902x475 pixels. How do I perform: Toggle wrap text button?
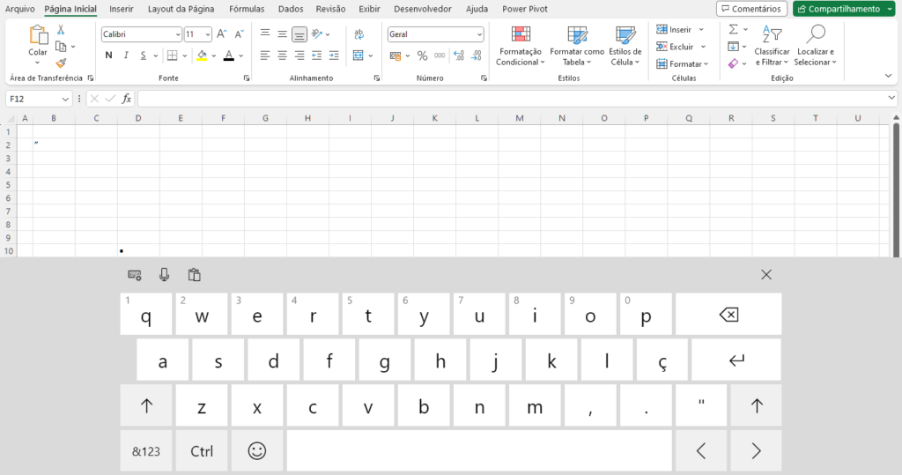[359, 34]
